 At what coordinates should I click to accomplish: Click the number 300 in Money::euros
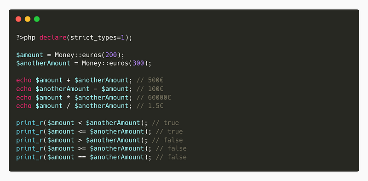pyautogui.click(x=138, y=63)
